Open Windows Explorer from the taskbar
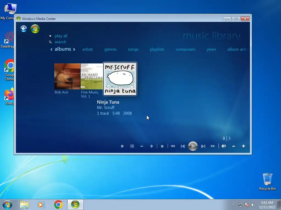 (24, 205)
